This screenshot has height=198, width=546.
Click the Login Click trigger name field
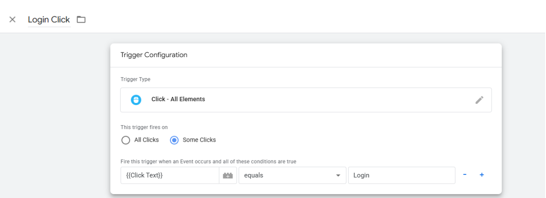click(x=49, y=20)
